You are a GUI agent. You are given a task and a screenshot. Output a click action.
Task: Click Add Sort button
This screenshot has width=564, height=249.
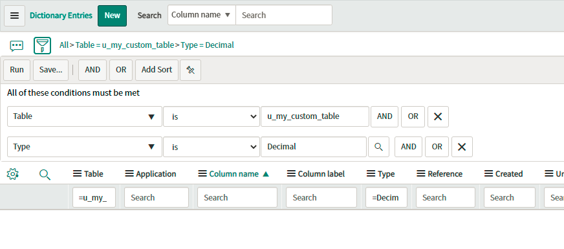tap(157, 70)
